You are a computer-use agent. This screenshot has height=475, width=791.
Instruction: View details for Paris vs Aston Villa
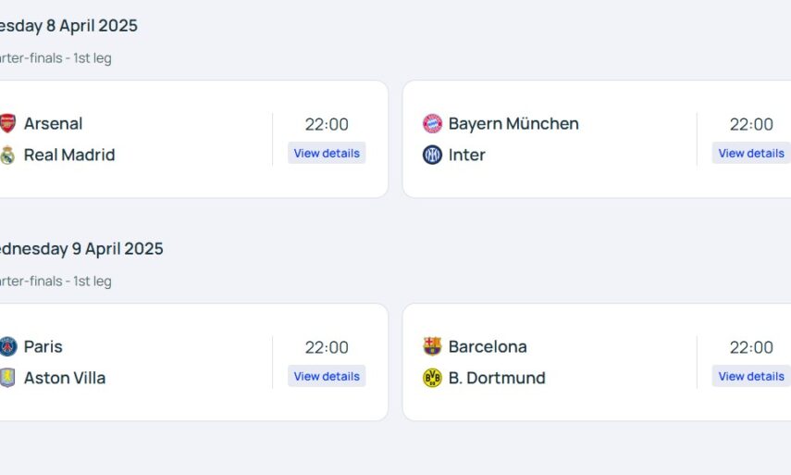pyautogui.click(x=327, y=376)
